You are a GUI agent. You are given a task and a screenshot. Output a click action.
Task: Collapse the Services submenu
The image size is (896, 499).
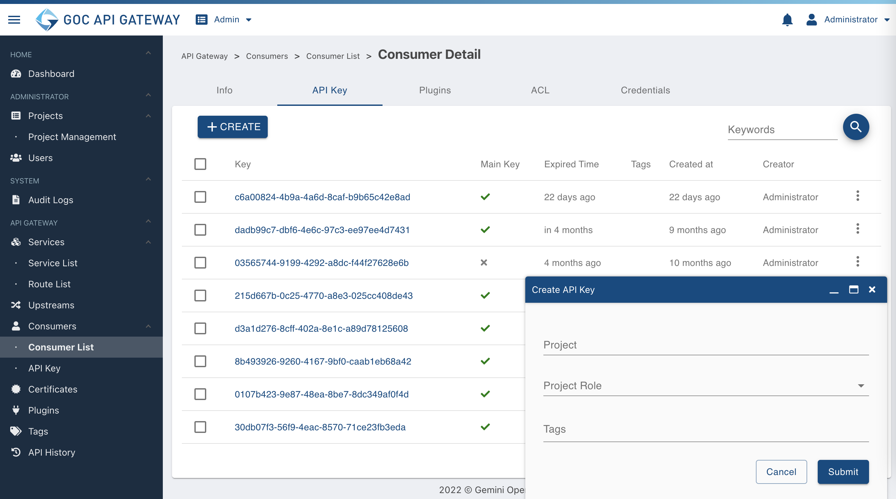[x=148, y=242]
